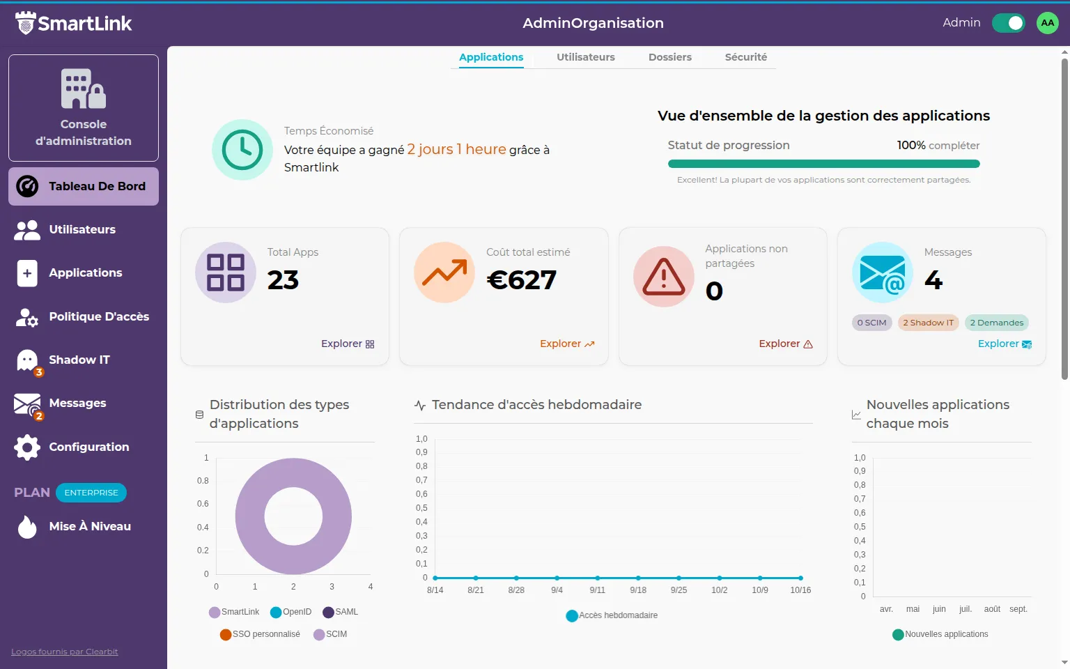Open the Dossiers tab
1070x669 pixels.
[x=669, y=57]
